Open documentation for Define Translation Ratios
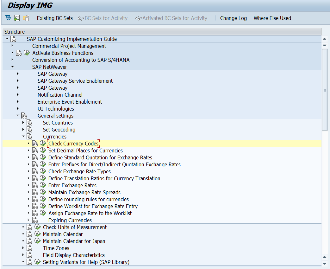The image size is (330, 269). pyautogui.click(x=35, y=178)
